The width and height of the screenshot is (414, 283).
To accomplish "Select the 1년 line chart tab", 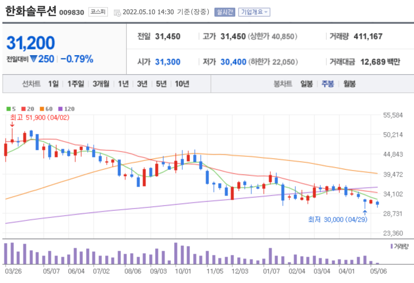I will click(123, 84).
